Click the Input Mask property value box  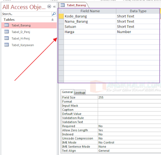point(129,105)
